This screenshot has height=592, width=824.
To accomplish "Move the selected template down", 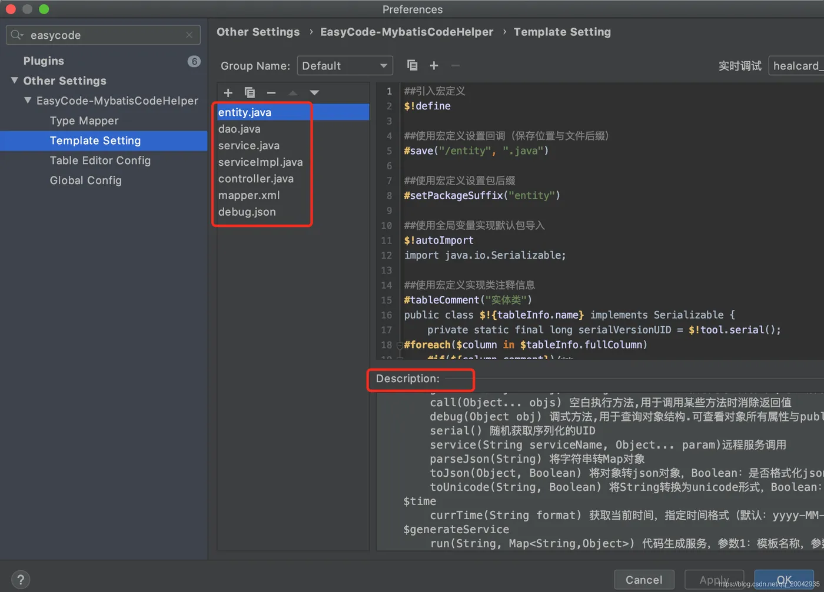I will pos(314,92).
